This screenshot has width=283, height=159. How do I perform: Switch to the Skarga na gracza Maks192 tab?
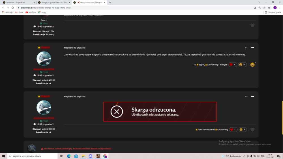[x=54, y=3]
